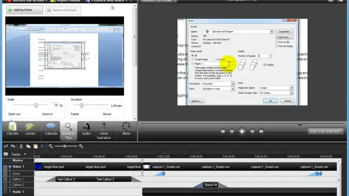The height and width of the screenshot is (196, 349).
Task: Click OK in the previewed Print dialog
Action: (270, 101)
